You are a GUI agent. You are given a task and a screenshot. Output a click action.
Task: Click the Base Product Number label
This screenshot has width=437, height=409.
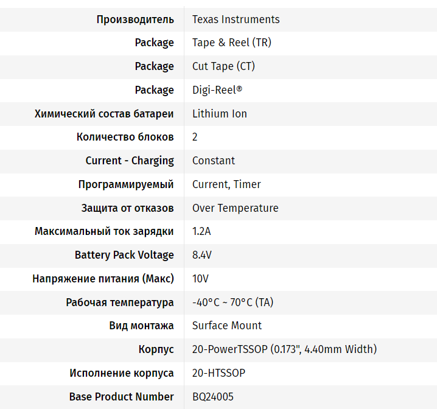tap(121, 397)
